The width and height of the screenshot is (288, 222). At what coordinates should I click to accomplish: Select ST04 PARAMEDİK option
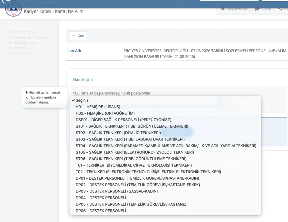click(165, 146)
